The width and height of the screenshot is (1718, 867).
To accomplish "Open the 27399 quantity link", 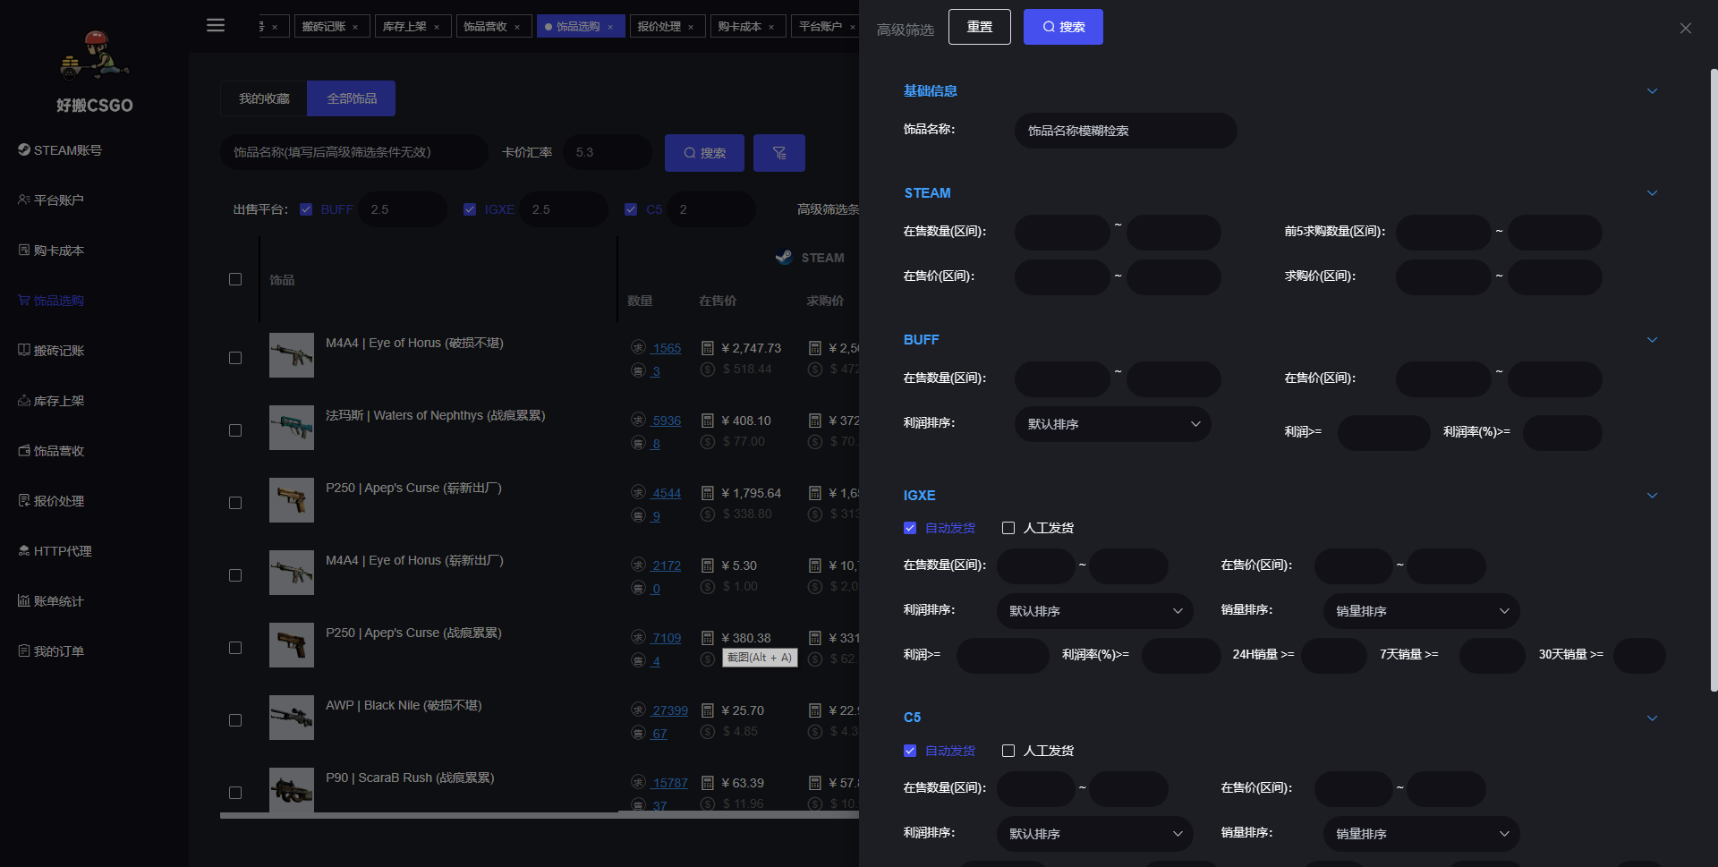I will point(670,710).
